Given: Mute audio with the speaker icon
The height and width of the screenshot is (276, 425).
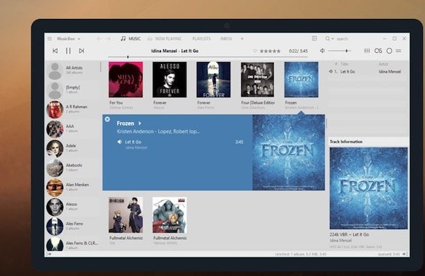Looking at the screenshot, I should [322, 51].
